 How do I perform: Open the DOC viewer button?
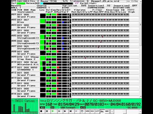[x=92, y=111]
